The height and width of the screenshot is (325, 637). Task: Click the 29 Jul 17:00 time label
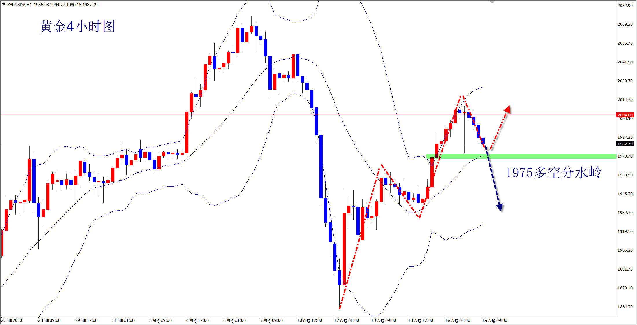click(86, 320)
